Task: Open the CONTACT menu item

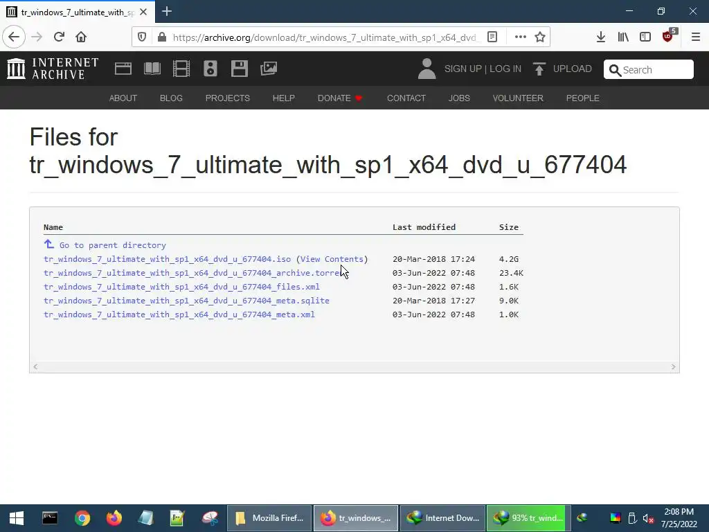Action: (406, 98)
